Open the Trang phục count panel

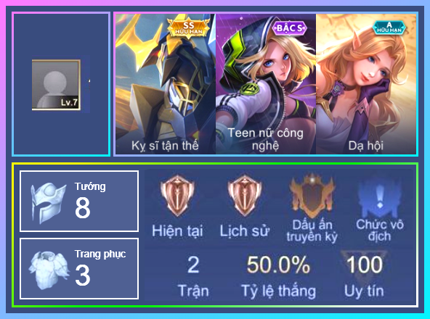[x=79, y=269]
